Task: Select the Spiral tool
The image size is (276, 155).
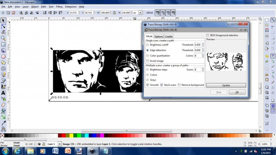Action: pos(3,68)
